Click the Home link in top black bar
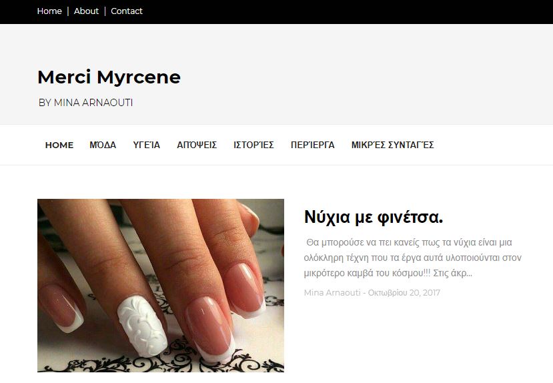553x383 pixels. (49, 11)
